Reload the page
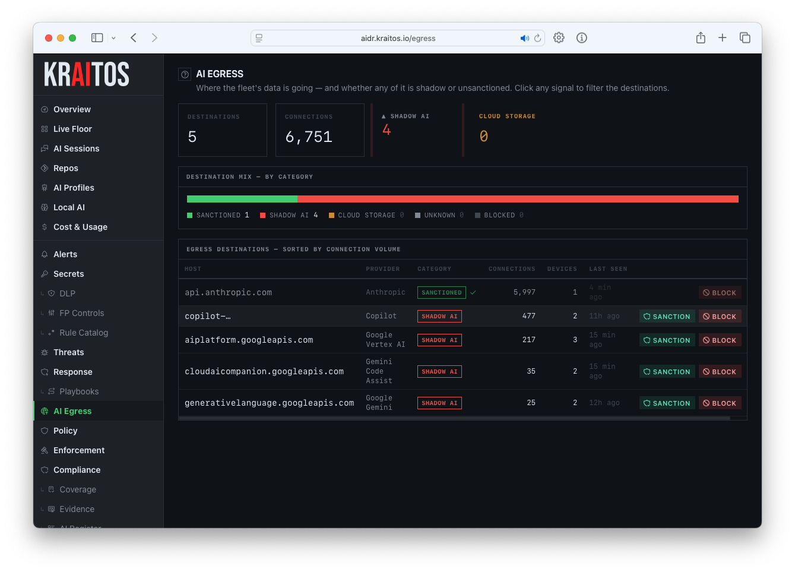 pyautogui.click(x=538, y=38)
